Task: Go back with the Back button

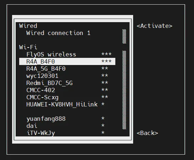Action: tap(147, 133)
